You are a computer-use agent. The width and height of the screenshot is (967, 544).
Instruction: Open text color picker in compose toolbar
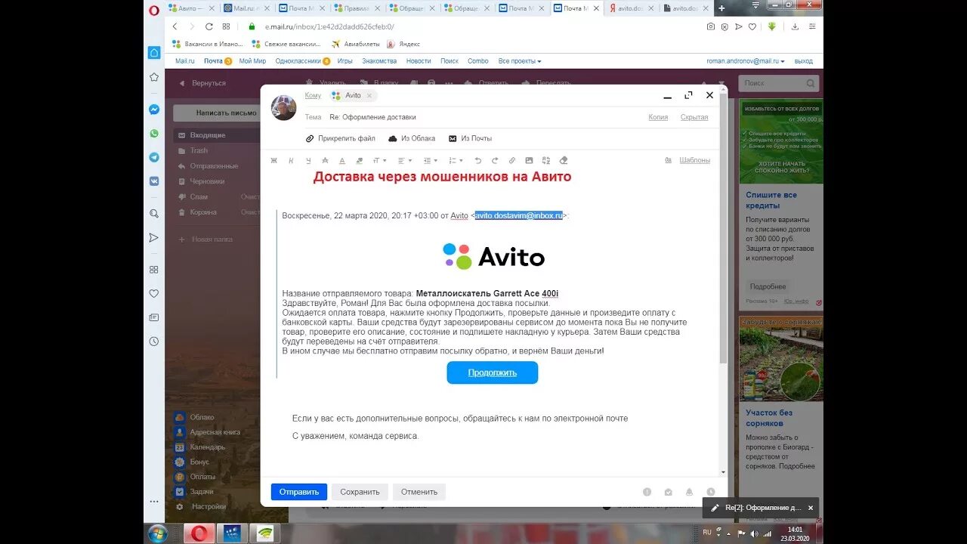click(342, 160)
